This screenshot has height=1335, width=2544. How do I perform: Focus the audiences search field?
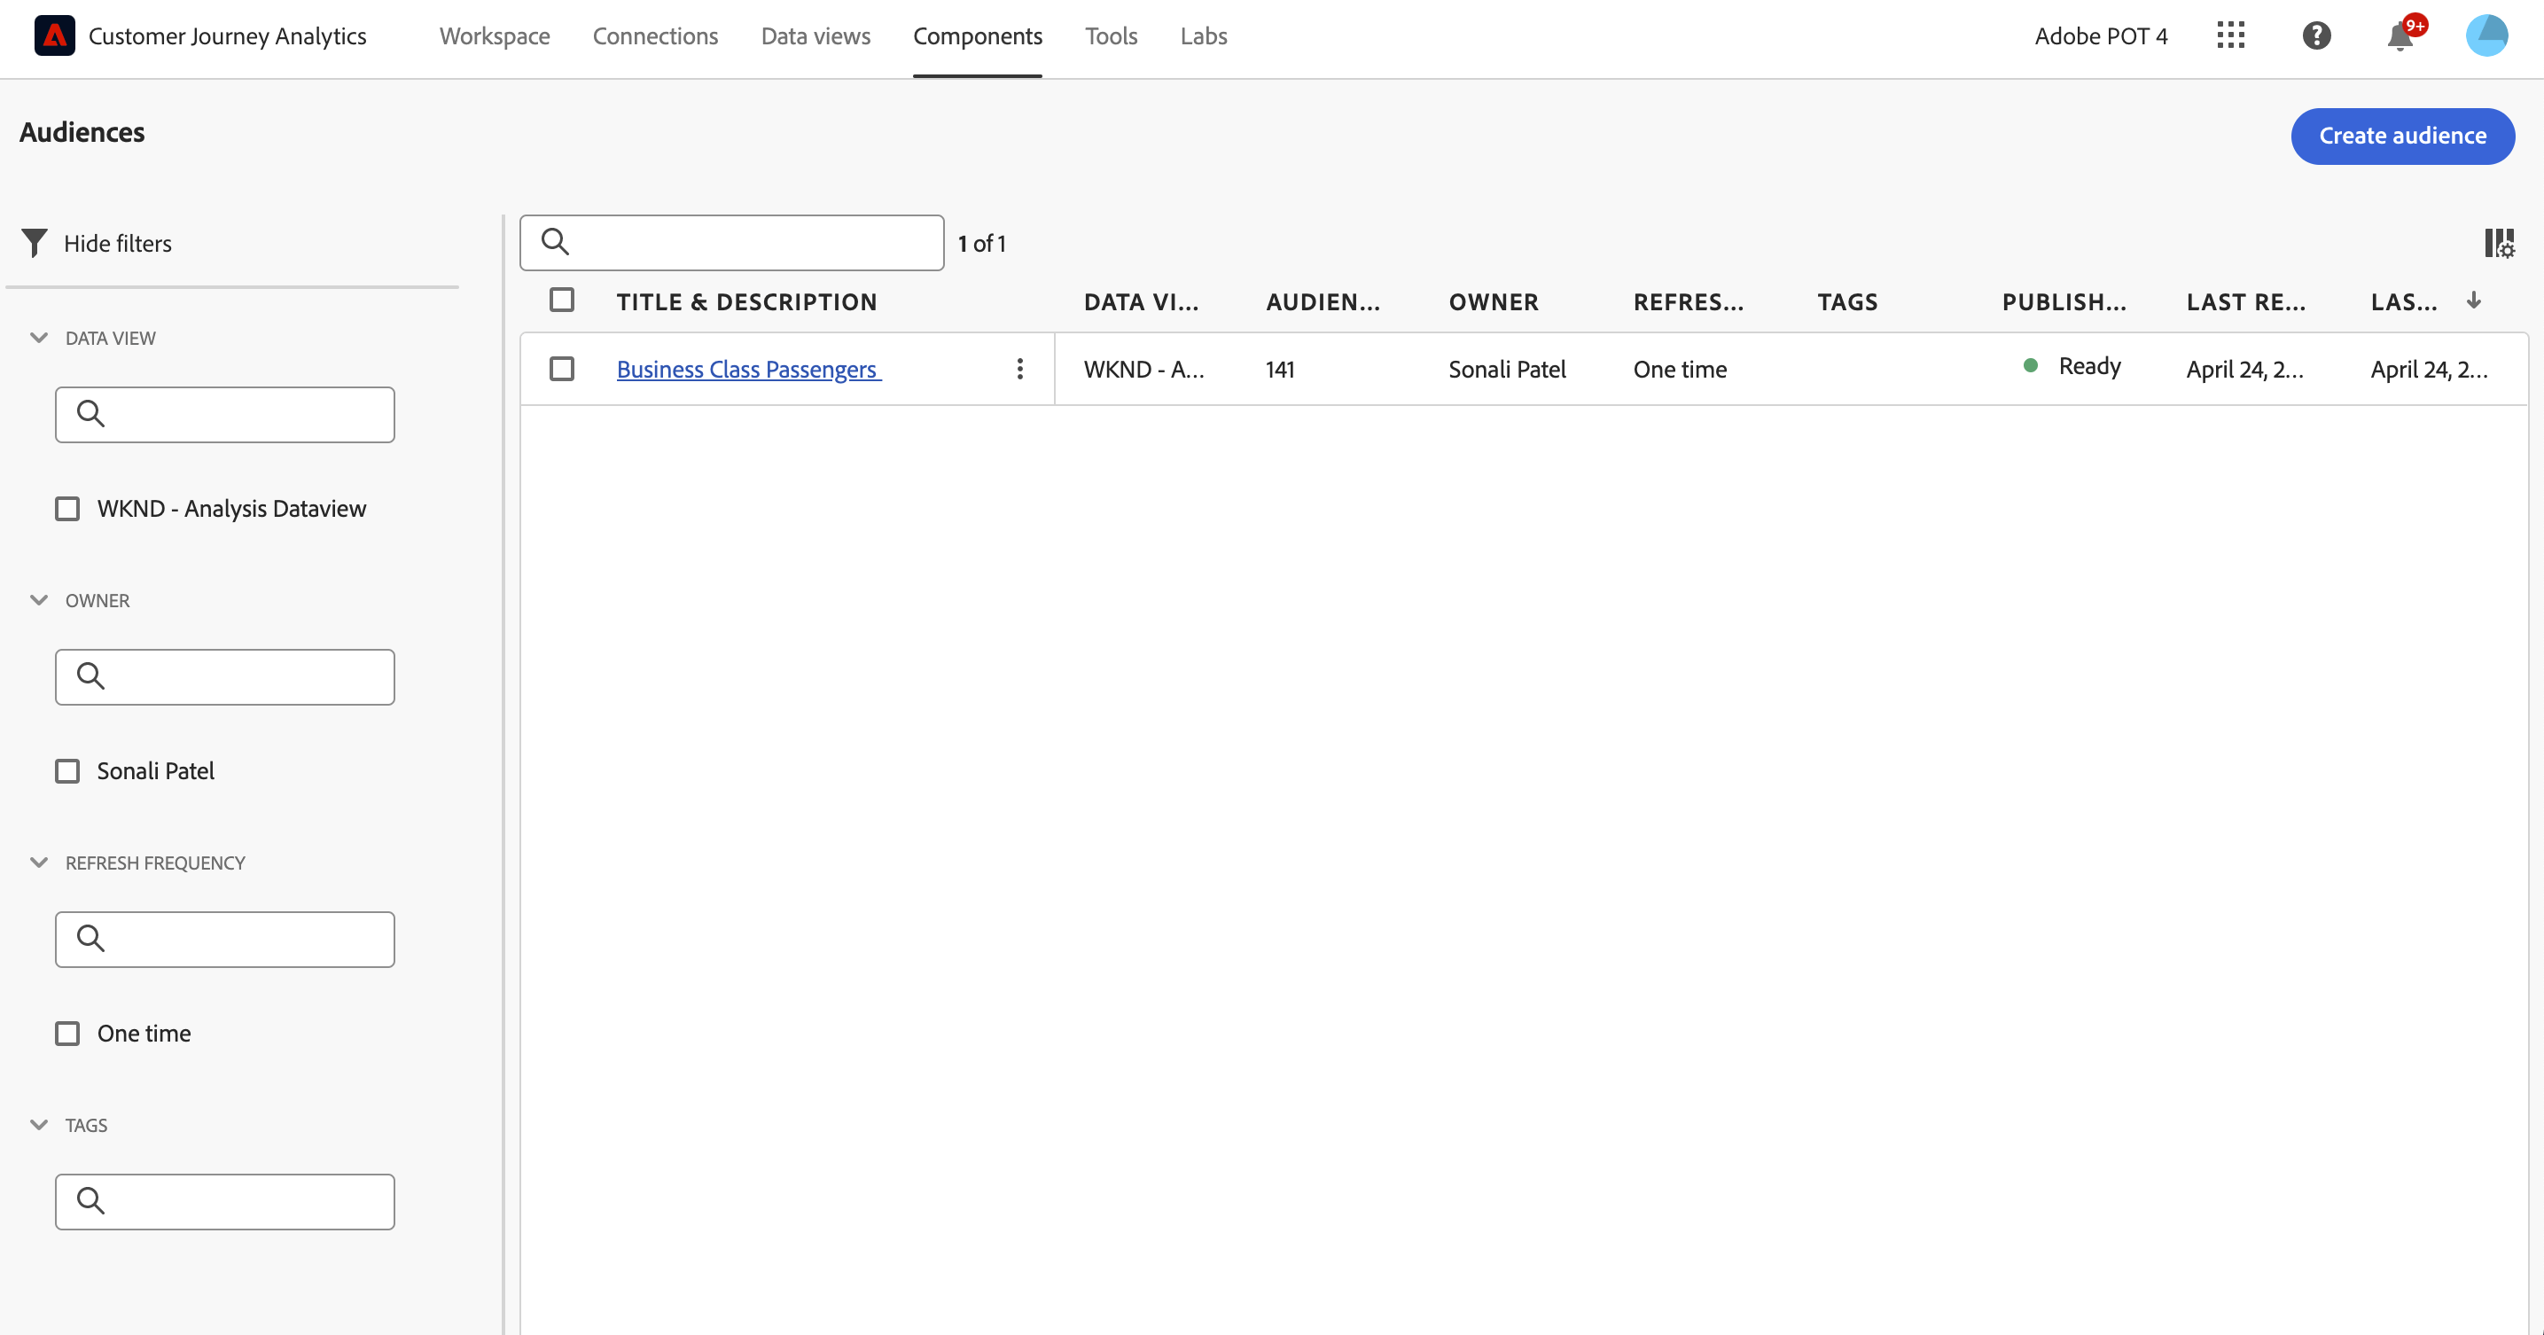(x=732, y=243)
